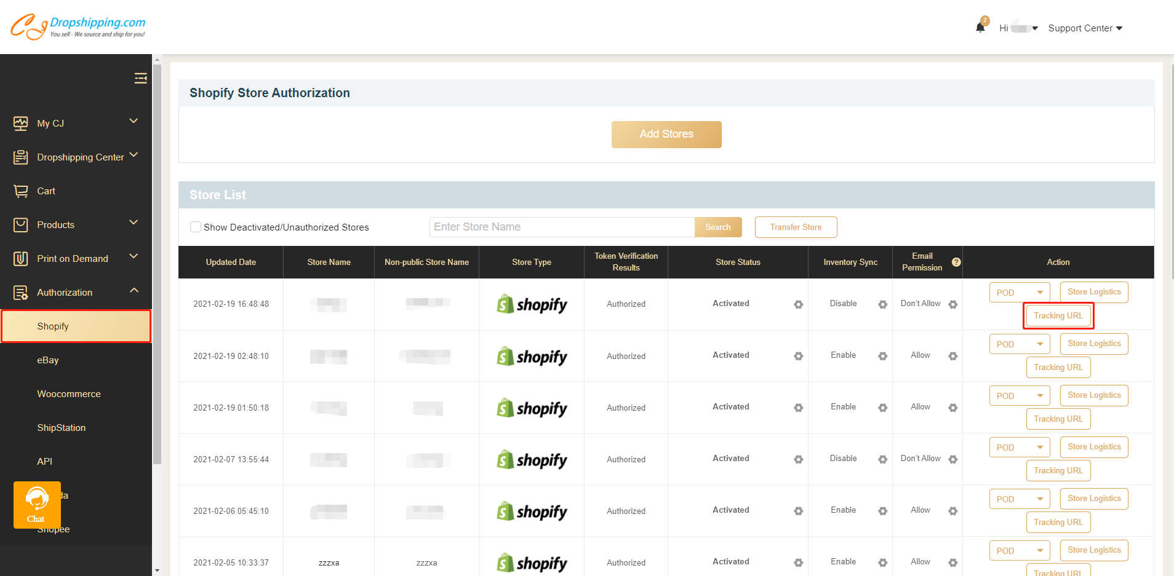
Task: Click the Shopify logo in zzzxa row
Action: coord(532,562)
